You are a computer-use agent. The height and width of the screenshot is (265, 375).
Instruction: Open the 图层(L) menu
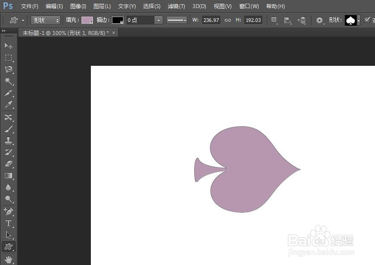point(102,6)
